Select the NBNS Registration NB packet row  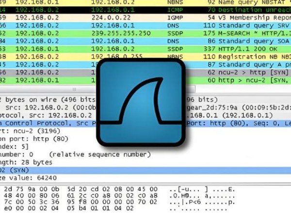tap(145, 57)
